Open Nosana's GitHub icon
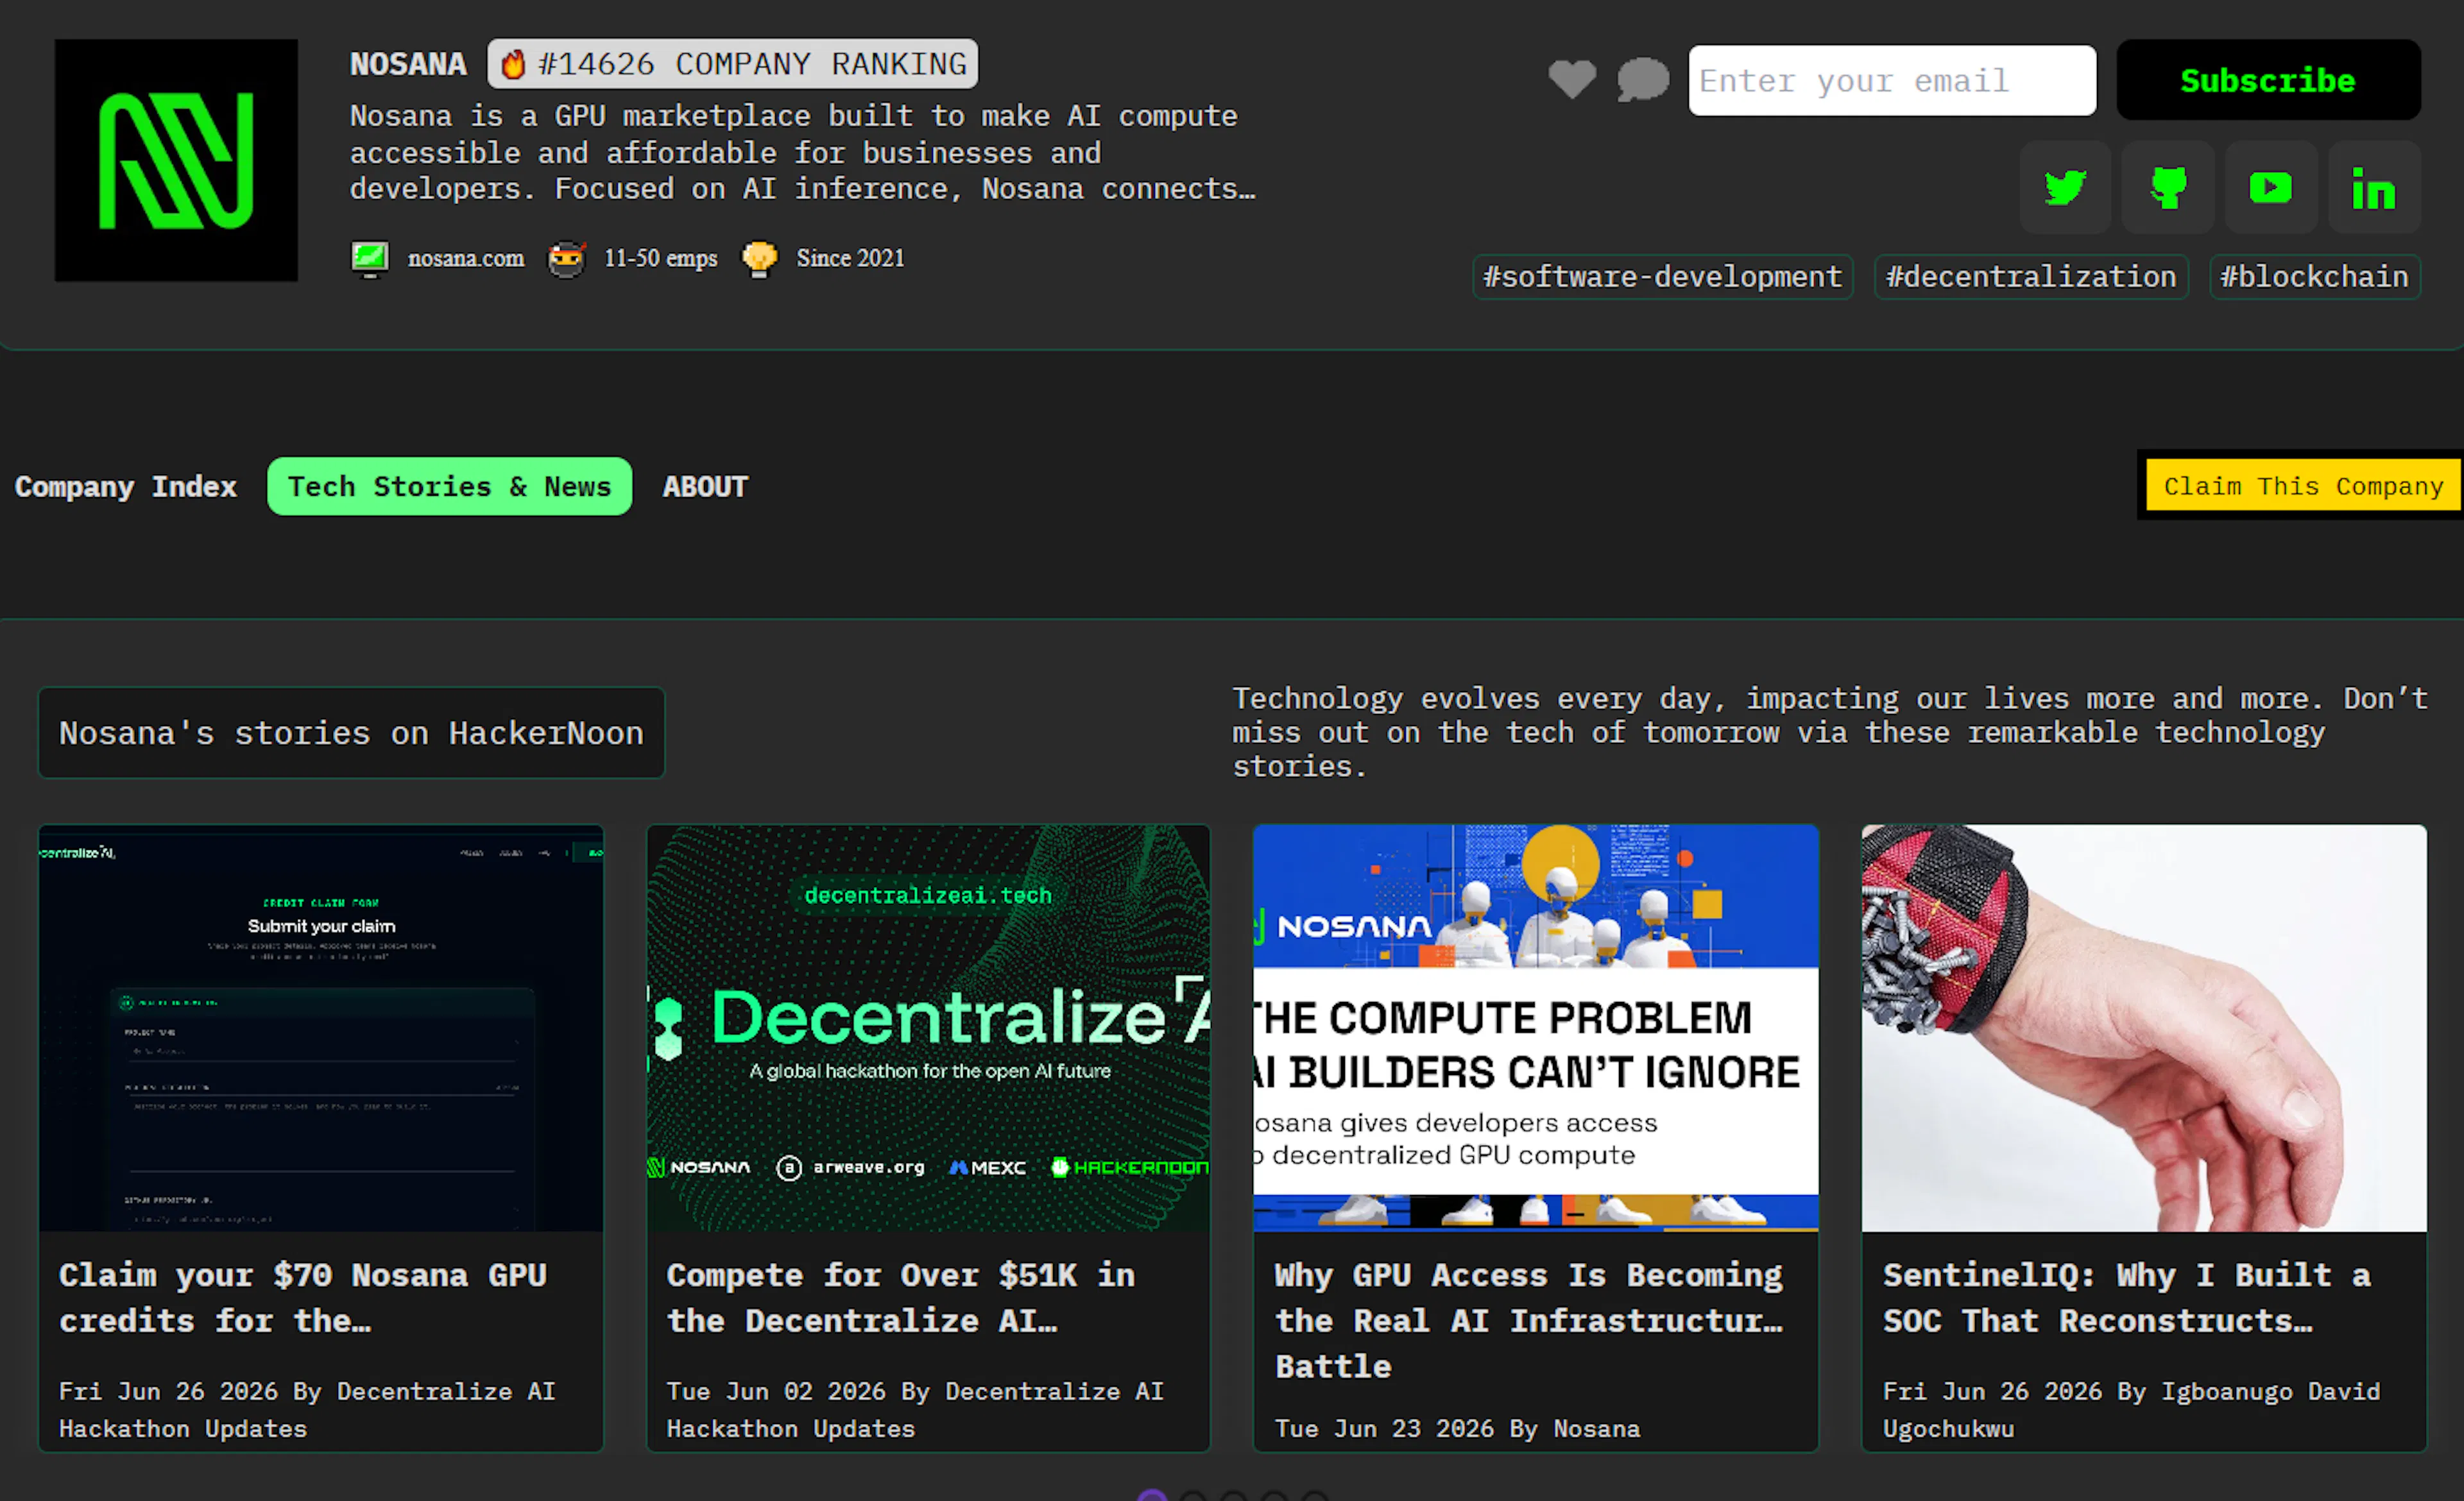The width and height of the screenshot is (2464, 1501). coord(2168,188)
